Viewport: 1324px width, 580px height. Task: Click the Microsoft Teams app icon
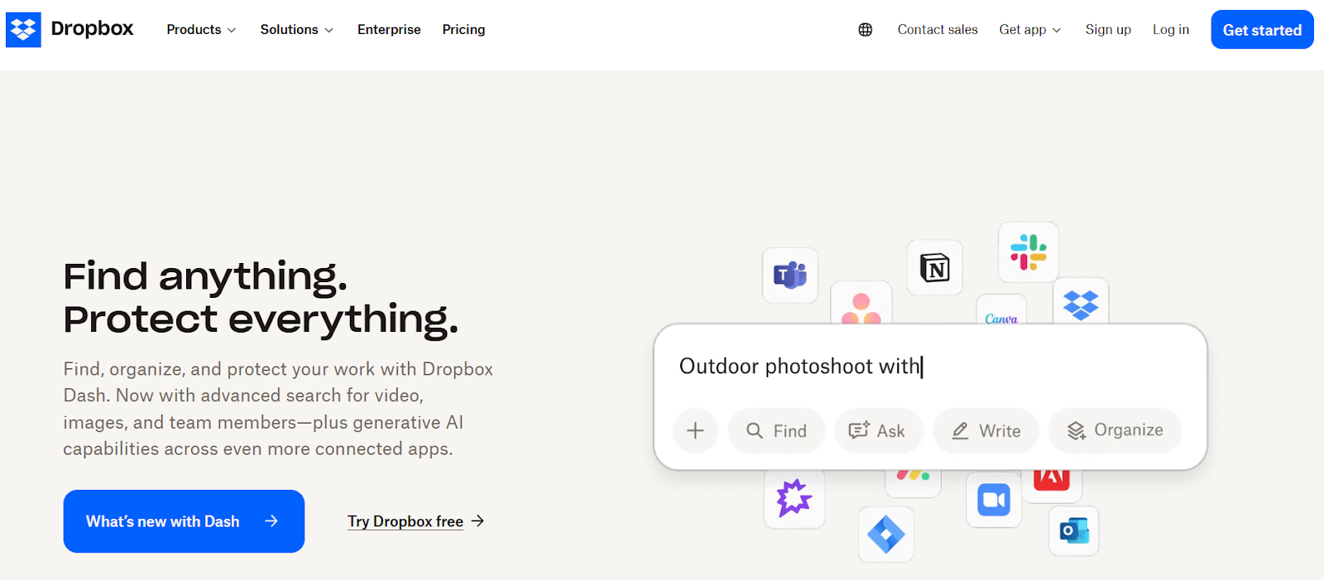pos(790,276)
